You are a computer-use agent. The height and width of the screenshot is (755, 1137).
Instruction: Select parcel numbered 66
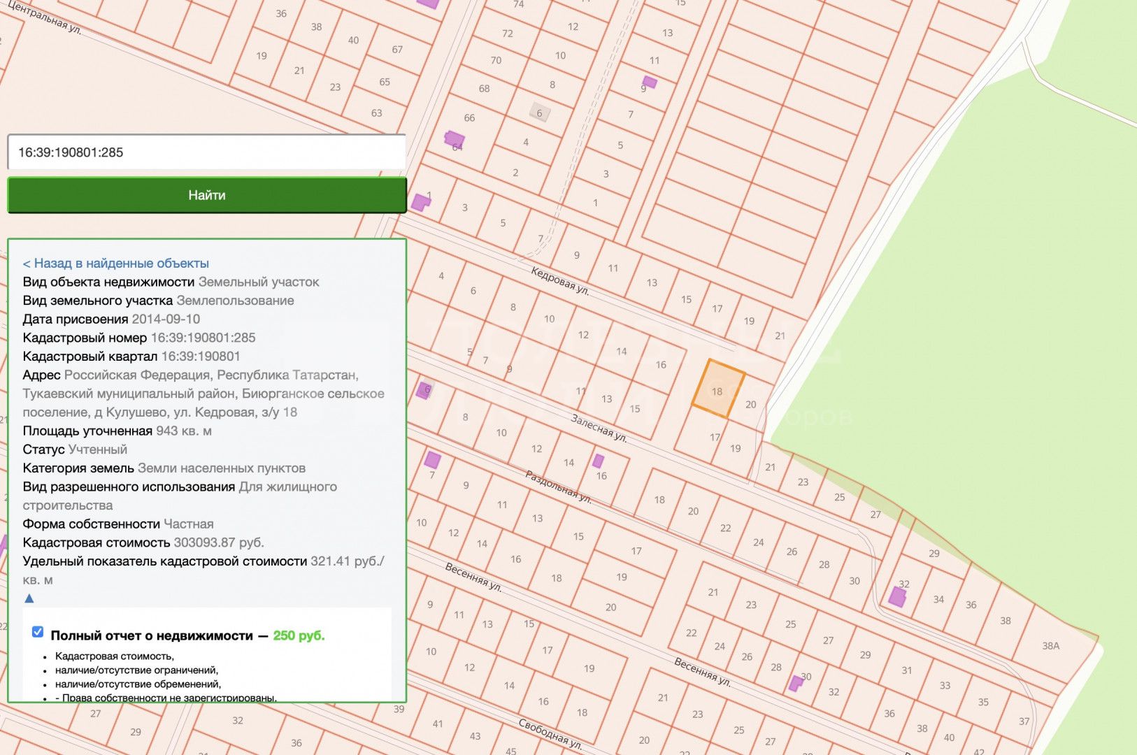[x=469, y=117]
